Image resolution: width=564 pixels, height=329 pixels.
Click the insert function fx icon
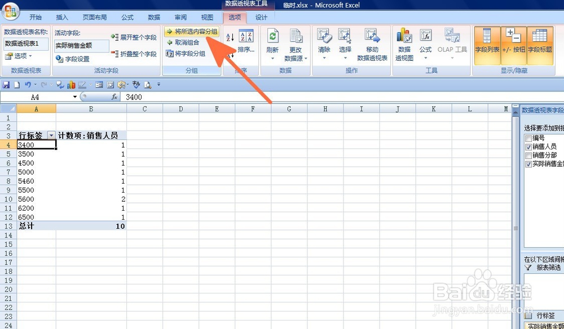(x=114, y=97)
